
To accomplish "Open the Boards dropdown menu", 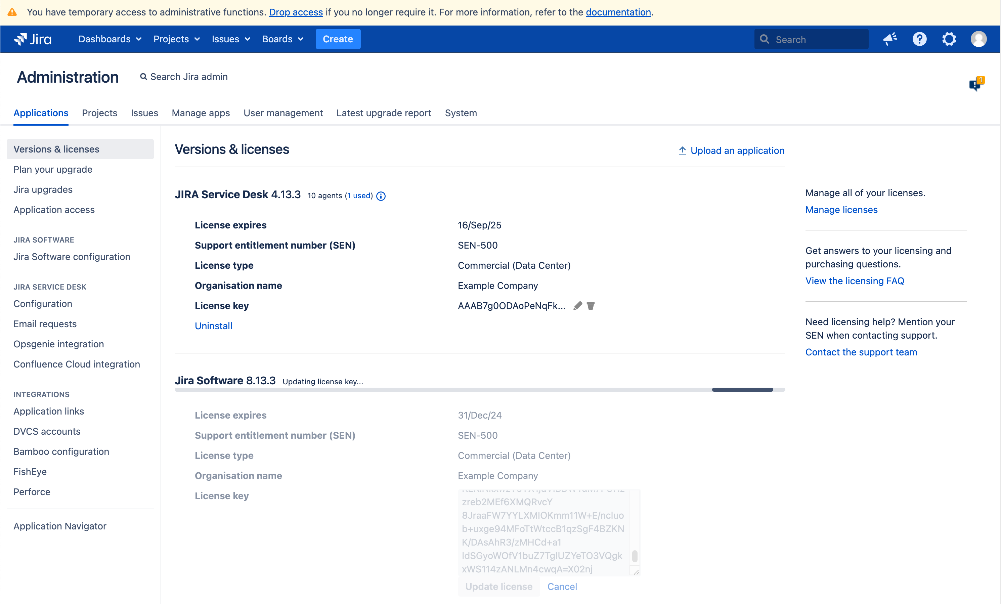I will pyautogui.click(x=282, y=39).
